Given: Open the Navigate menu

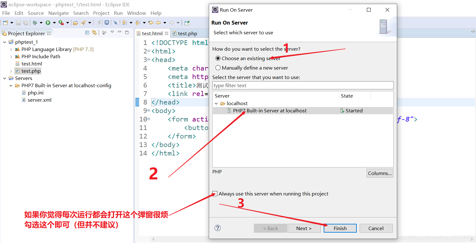Looking at the screenshot, I should pyautogui.click(x=58, y=13).
